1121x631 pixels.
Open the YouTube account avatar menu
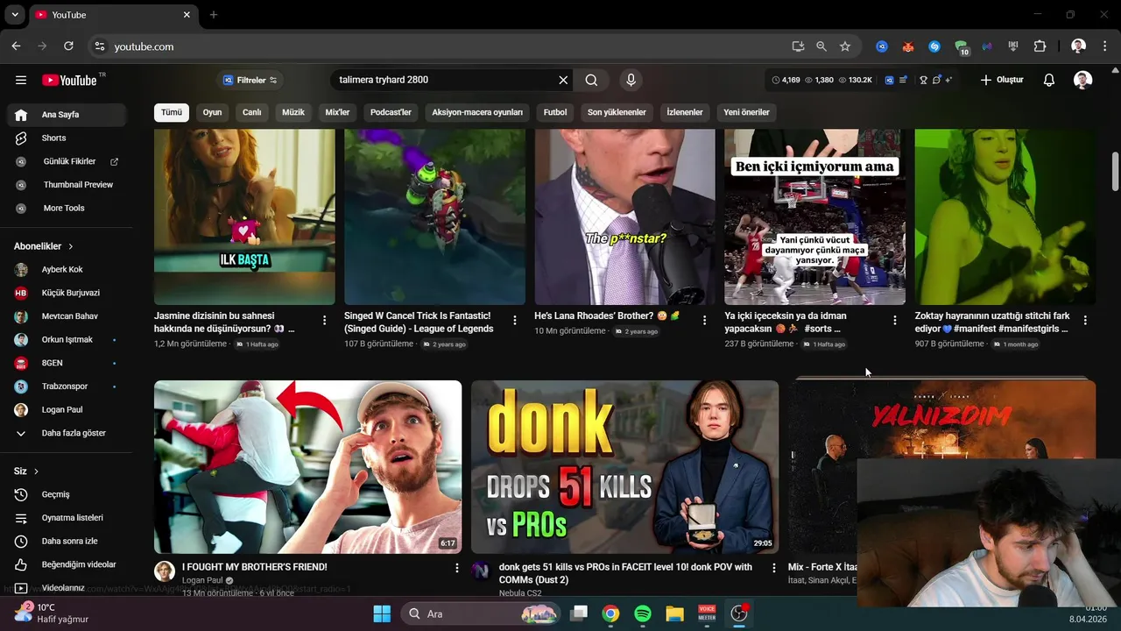[1083, 80]
